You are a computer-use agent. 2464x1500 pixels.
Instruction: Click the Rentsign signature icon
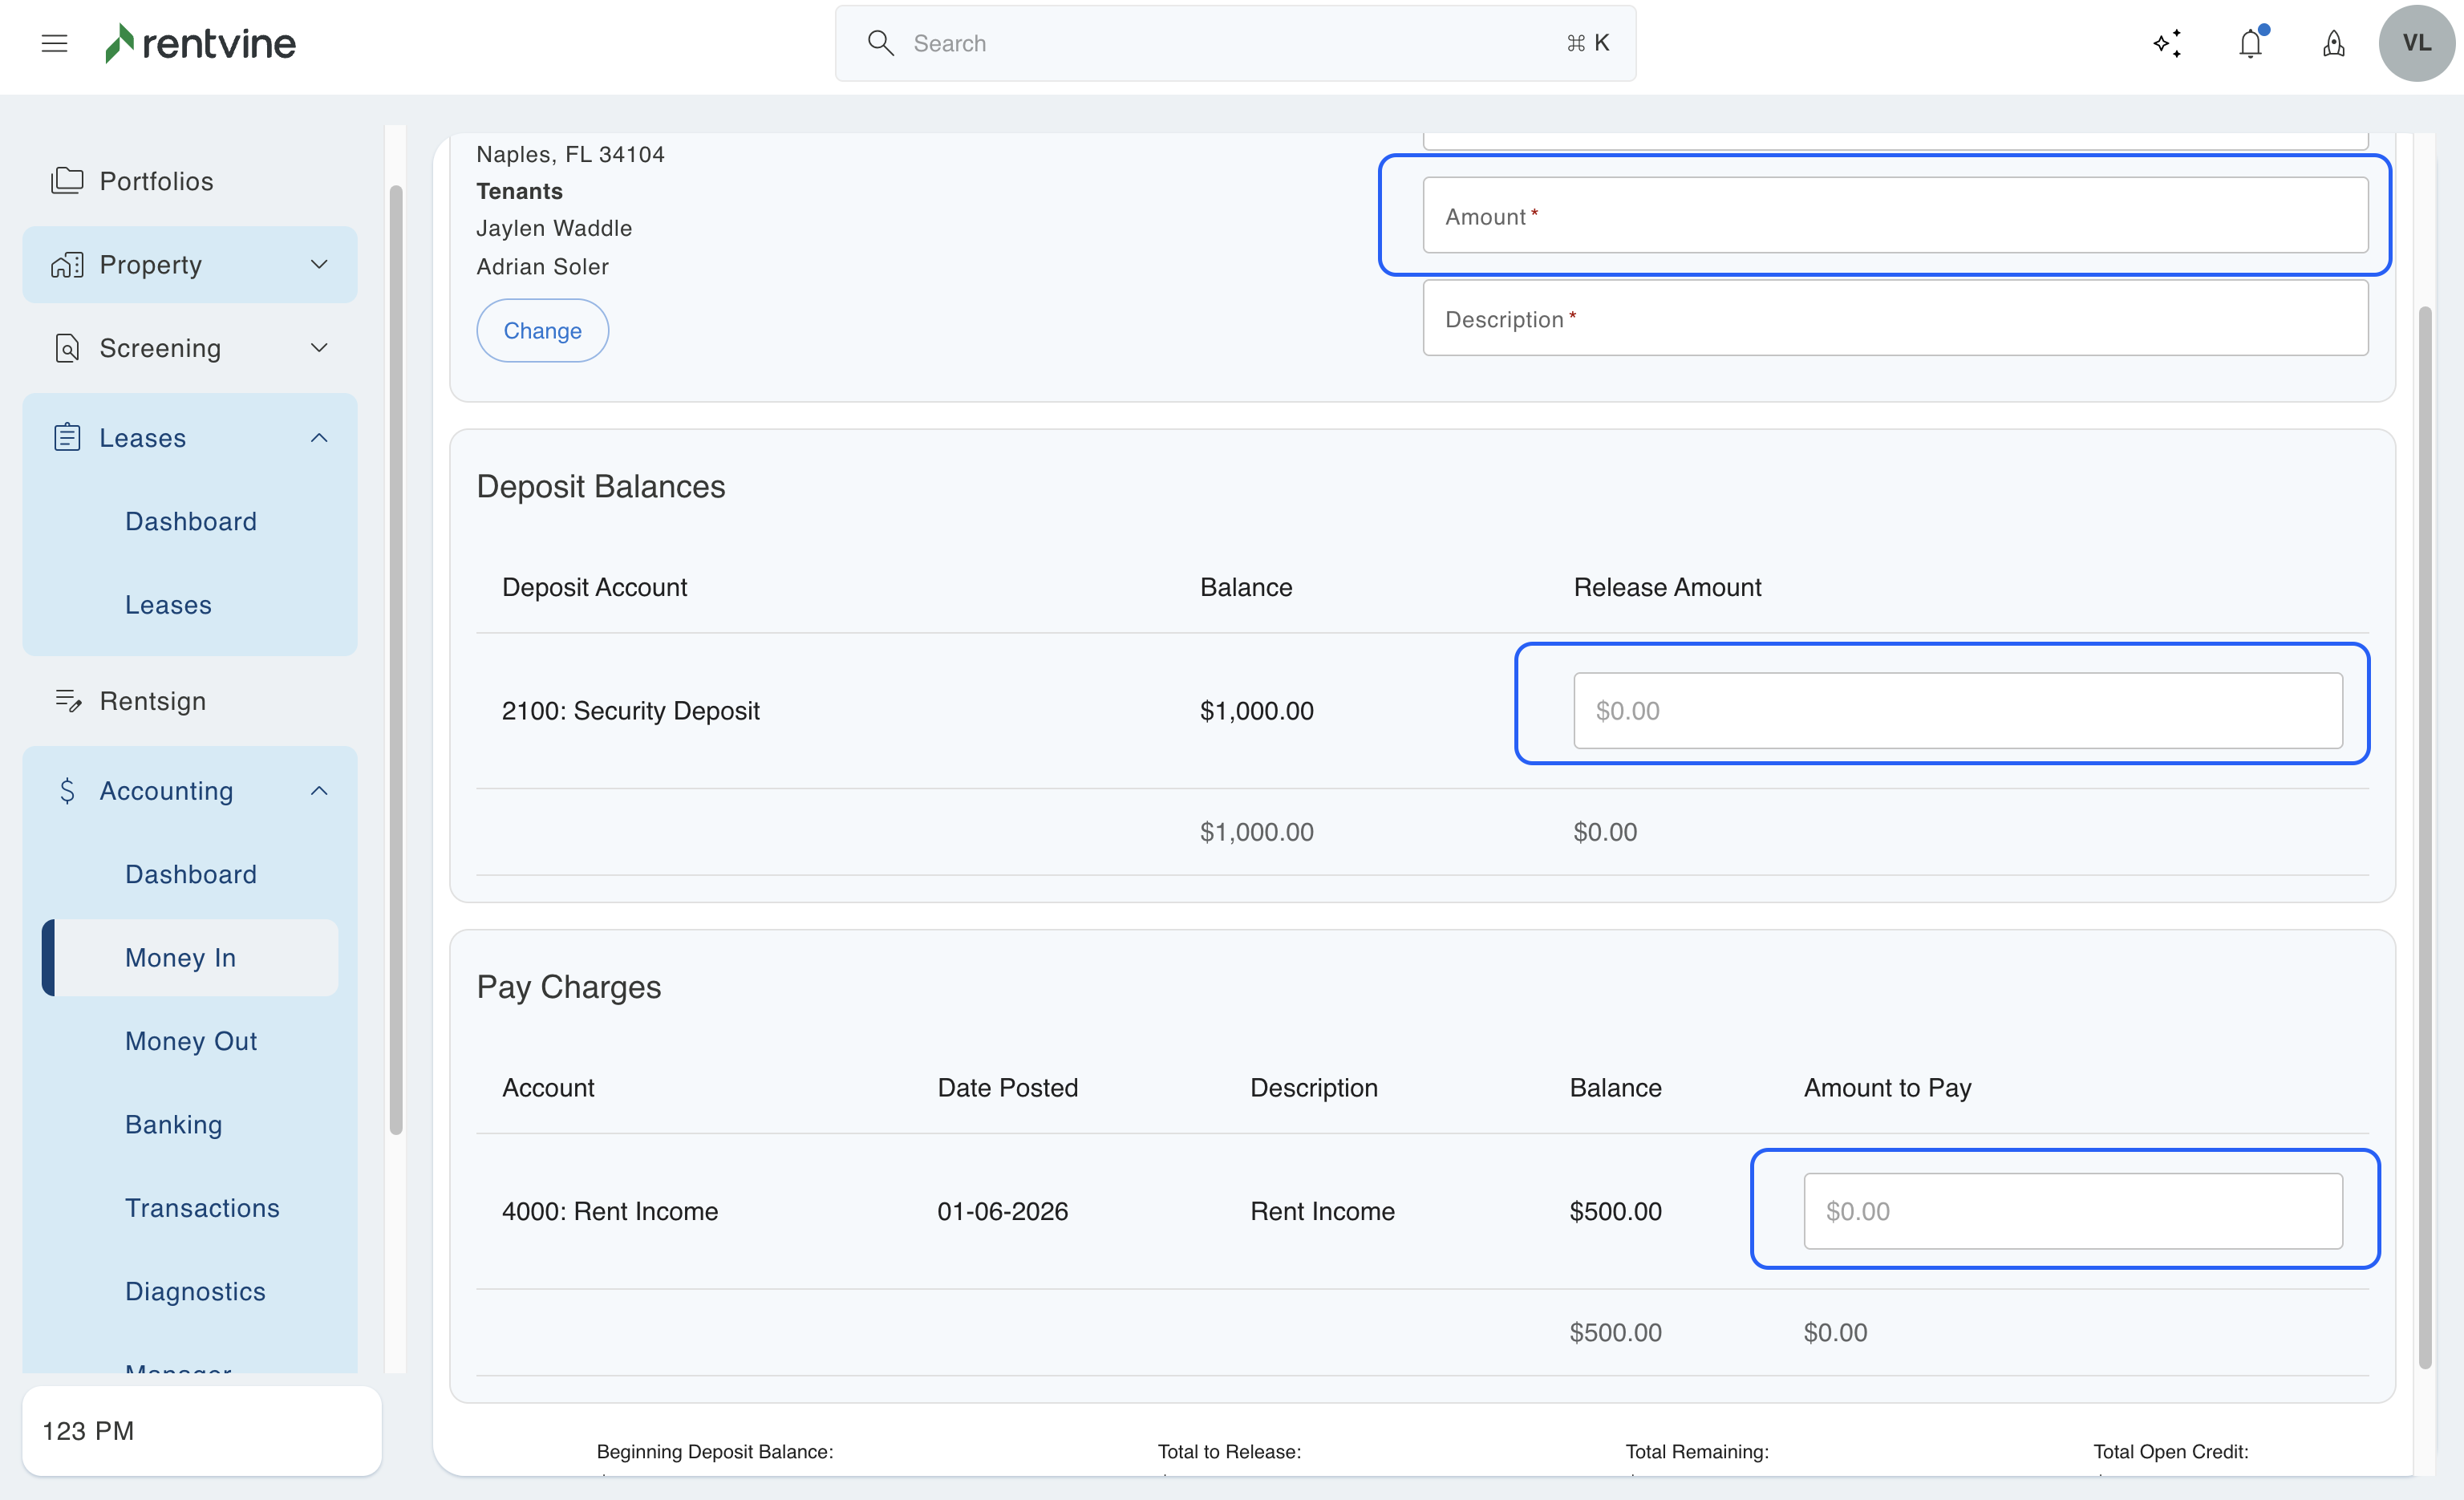pyautogui.click(x=67, y=701)
